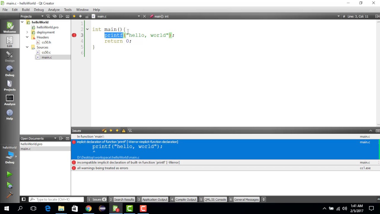Switch to General Messages tab
The height and width of the screenshot is (214, 380).
pyautogui.click(x=244, y=199)
